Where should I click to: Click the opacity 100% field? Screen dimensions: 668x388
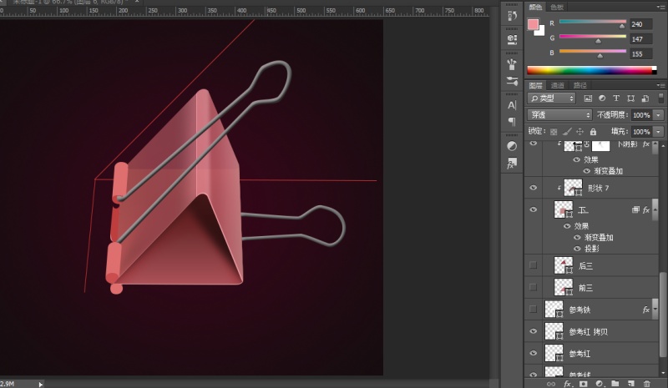(642, 115)
